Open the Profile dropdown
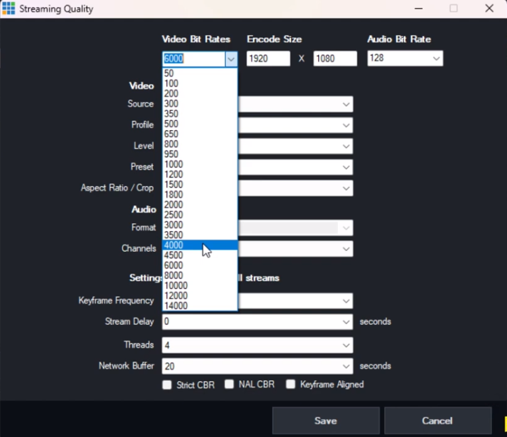Screen dimensions: 507x437 (x=346, y=125)
